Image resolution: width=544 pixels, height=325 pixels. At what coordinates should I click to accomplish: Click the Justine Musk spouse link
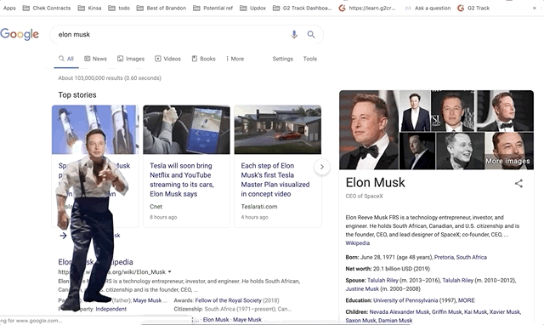(x=362, y=289)
